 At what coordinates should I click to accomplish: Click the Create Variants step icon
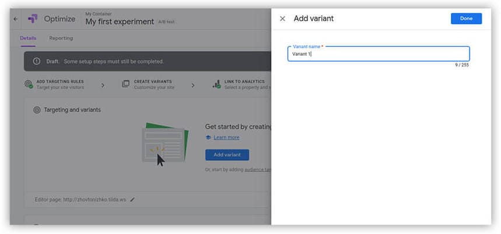tap(125, 84)
